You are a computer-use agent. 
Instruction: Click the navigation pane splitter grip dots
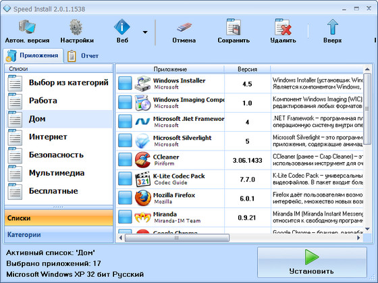pos(58,207)
